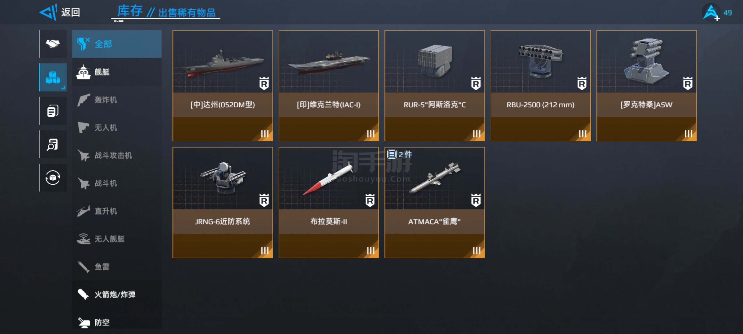Select the [中]达州(052DM型) ship card
Viewport: 743px width, 334px height.
(223, 86)
